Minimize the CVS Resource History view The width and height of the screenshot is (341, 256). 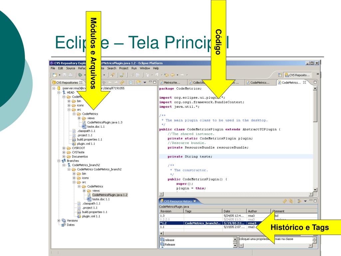(x=311, y=200)
